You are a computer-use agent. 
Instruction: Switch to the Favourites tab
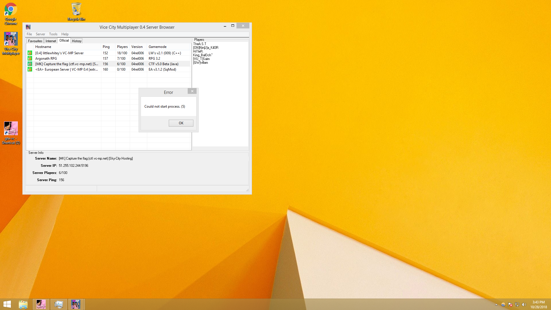click(x=35, y=41)
